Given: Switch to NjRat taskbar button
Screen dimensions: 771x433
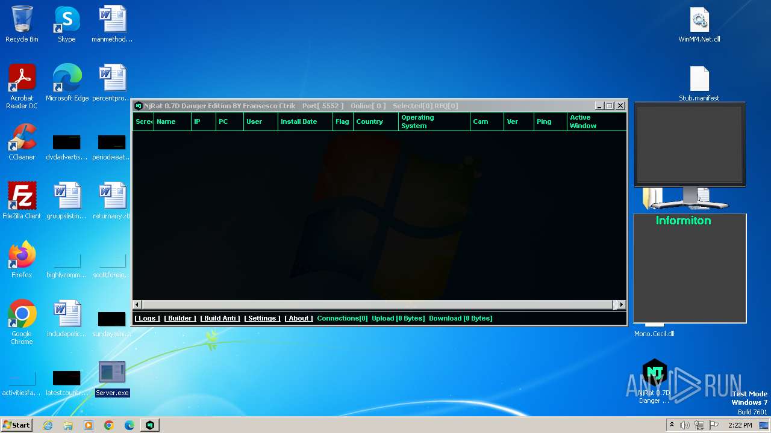Looking at the screenshot, I should (x=150, y=425).
